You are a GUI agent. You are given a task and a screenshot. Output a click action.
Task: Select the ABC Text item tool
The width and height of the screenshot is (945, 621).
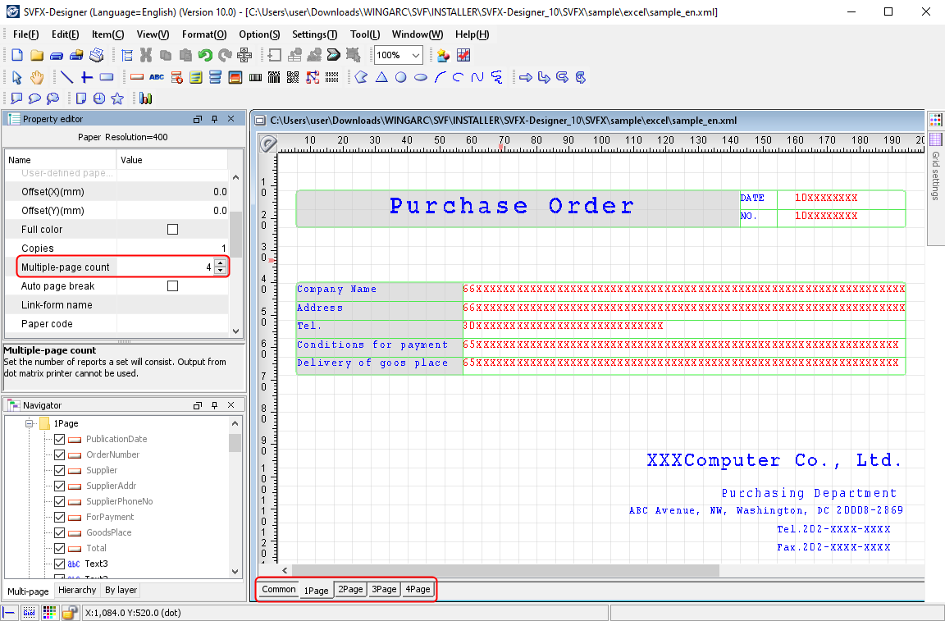pyautogui.click(x=157, y=77)
